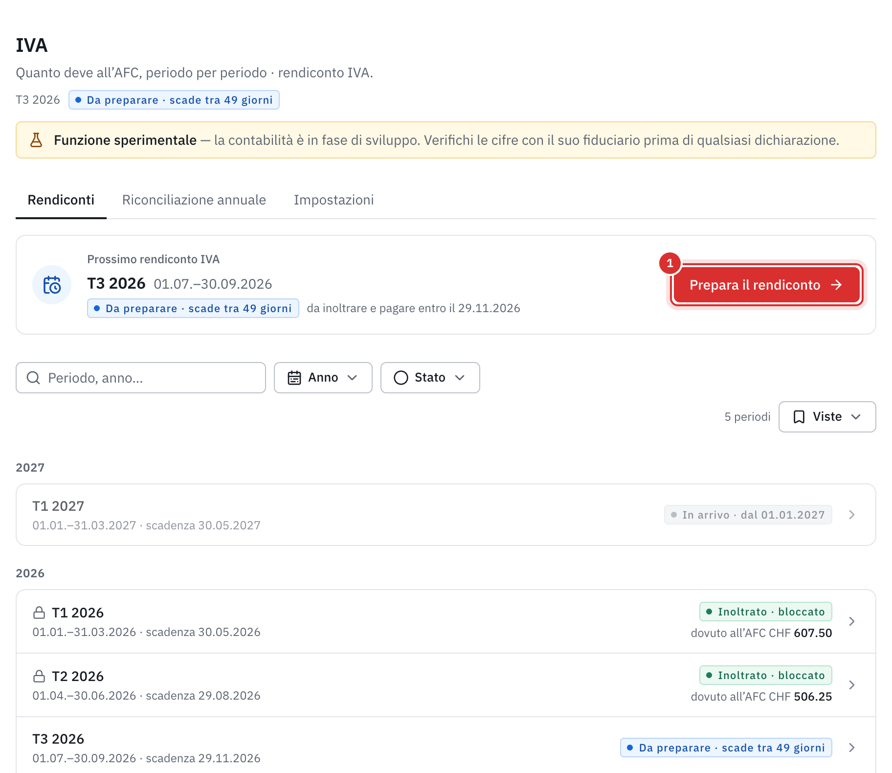Click the text da inoltrare e pagare entro il 29.11.2026

click(x=414, y=308)
